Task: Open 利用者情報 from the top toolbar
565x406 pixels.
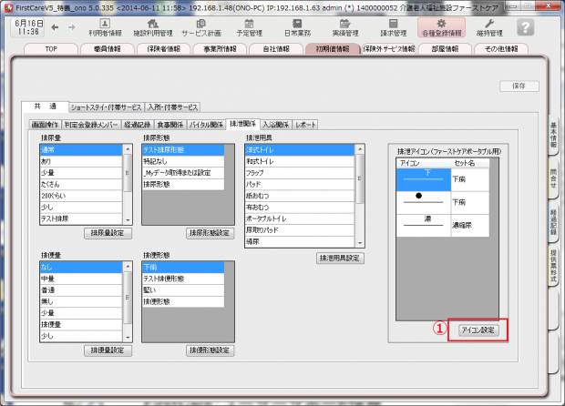Action: (x=105, y=26)
